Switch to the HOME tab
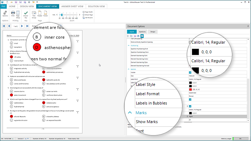Screen dimensions: 251x141 coord(12,6)
